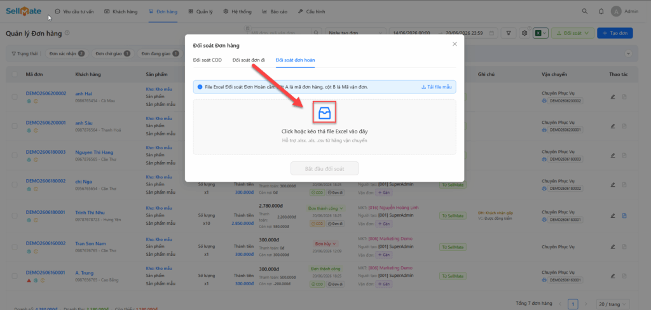Open the Hệ thống menu

238,11
